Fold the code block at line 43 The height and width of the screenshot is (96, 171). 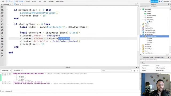click(7, 24)
